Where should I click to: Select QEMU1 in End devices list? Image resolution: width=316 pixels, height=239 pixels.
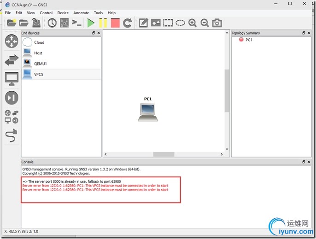[61, 64]
